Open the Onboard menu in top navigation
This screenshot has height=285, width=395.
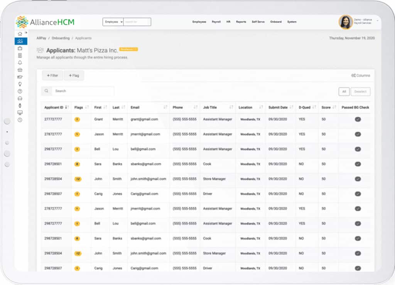(276, 22)
